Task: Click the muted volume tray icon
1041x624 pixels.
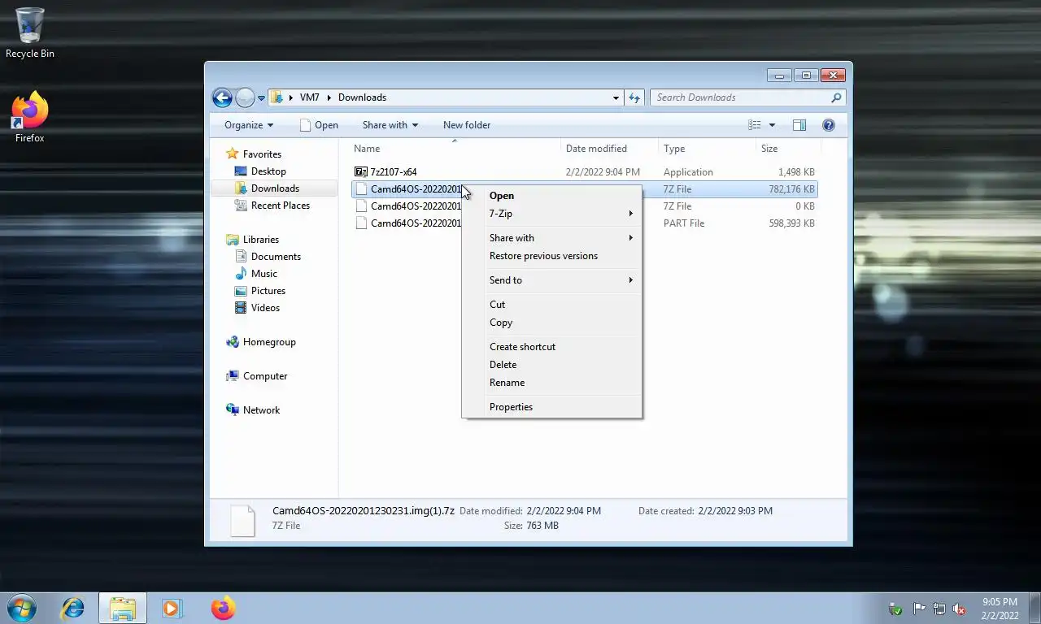Action: coord(959,609)
